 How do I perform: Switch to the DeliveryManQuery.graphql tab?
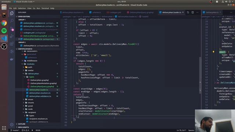140,12
